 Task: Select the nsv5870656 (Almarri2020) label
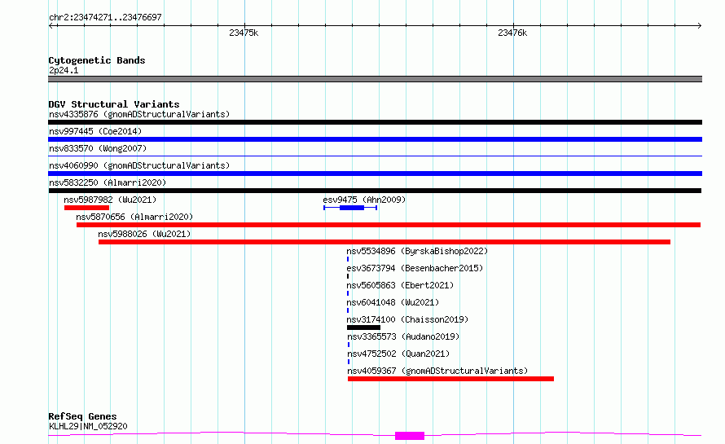coord(134,217)
